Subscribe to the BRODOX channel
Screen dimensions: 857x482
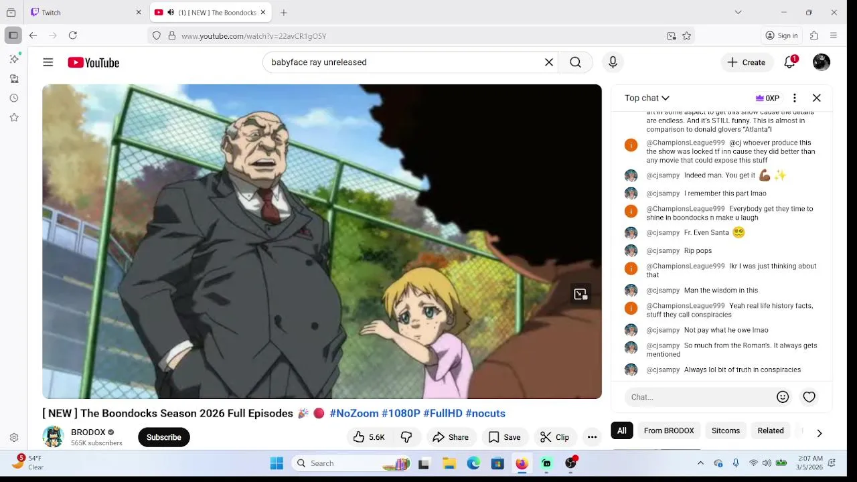[164, 437]
